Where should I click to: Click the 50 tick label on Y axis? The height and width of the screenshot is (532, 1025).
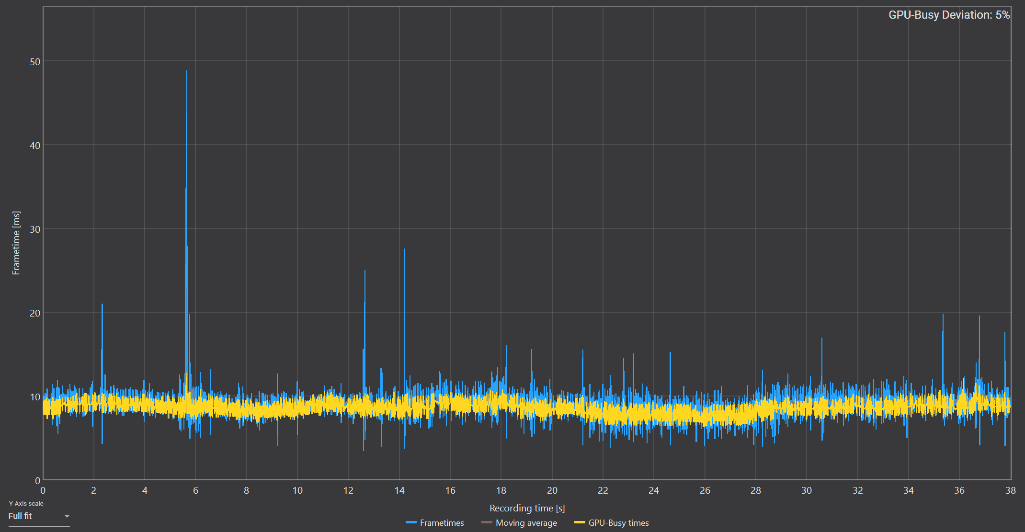click(35, 62)
